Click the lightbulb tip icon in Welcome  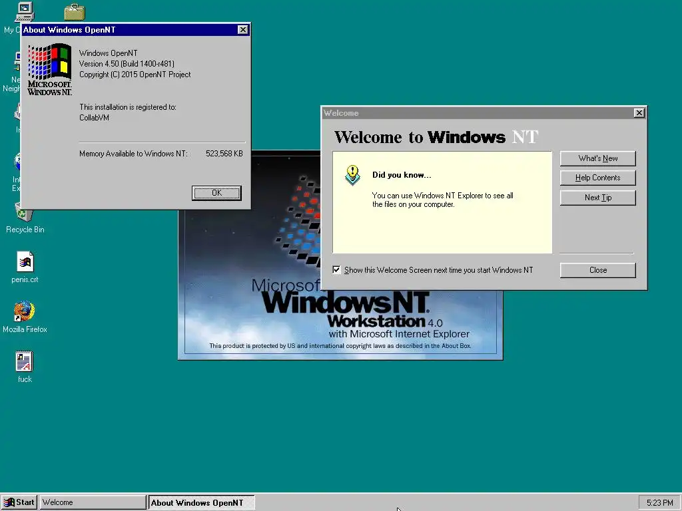(x=352, y=175)
